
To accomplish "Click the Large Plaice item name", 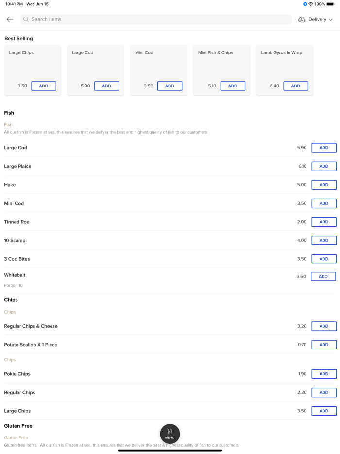I will coord(17,166).
